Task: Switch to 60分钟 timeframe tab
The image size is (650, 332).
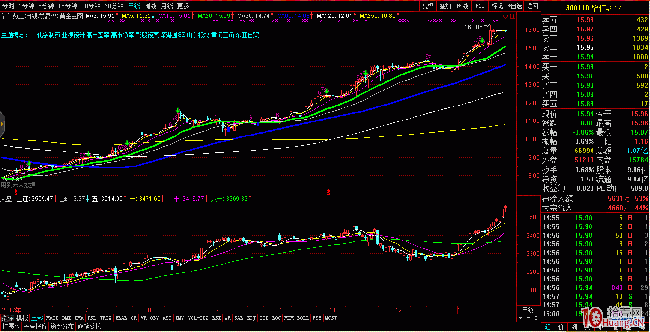Action: 114,6
